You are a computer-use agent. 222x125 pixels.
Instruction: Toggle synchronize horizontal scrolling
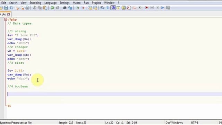pos(95,8)
